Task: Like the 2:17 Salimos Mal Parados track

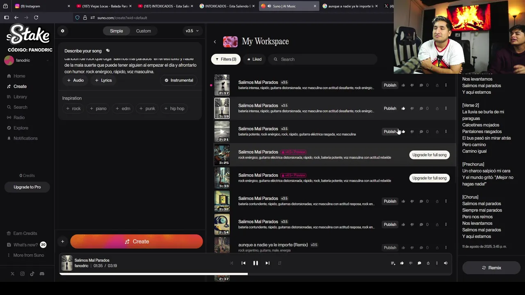Action: 403,85
